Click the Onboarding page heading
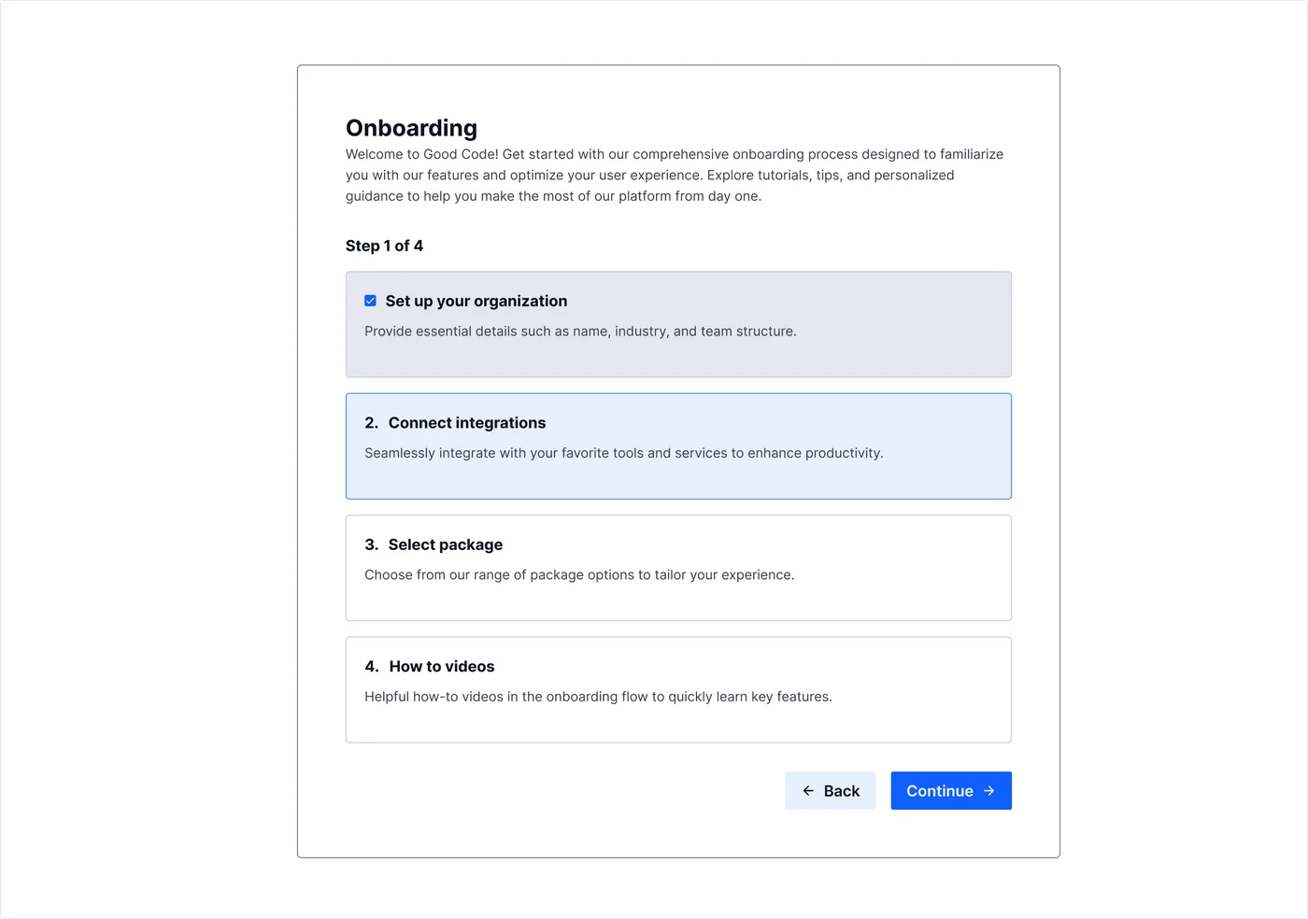Screen dimensions: 1308x919 [x=411, y=128]
